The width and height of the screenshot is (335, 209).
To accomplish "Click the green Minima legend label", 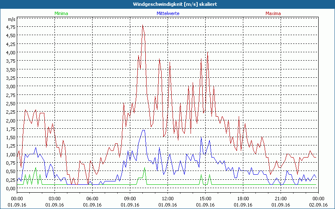I will [x=61, y=13].
